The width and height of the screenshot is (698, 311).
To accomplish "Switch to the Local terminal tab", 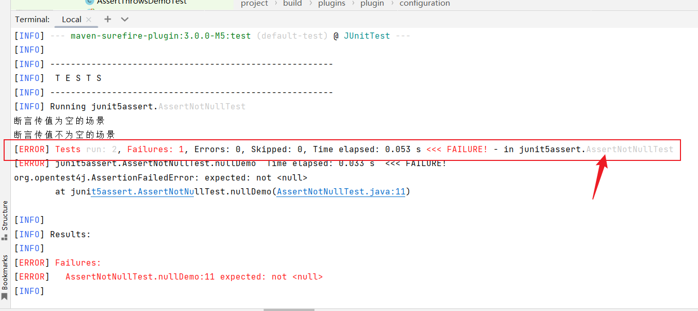I will click(71, 20).
